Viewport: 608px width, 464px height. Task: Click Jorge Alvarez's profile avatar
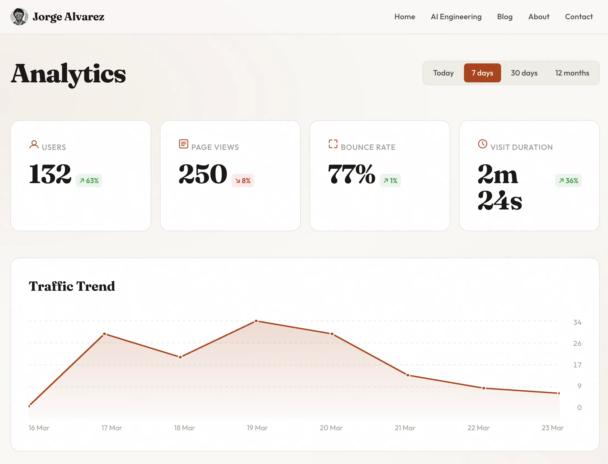(x=18, y=16)
